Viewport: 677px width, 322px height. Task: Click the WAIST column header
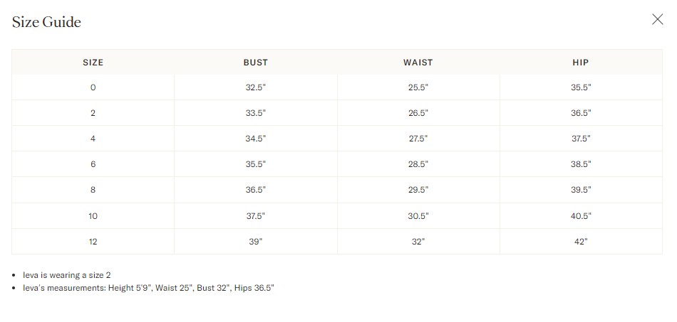point(418,63)
